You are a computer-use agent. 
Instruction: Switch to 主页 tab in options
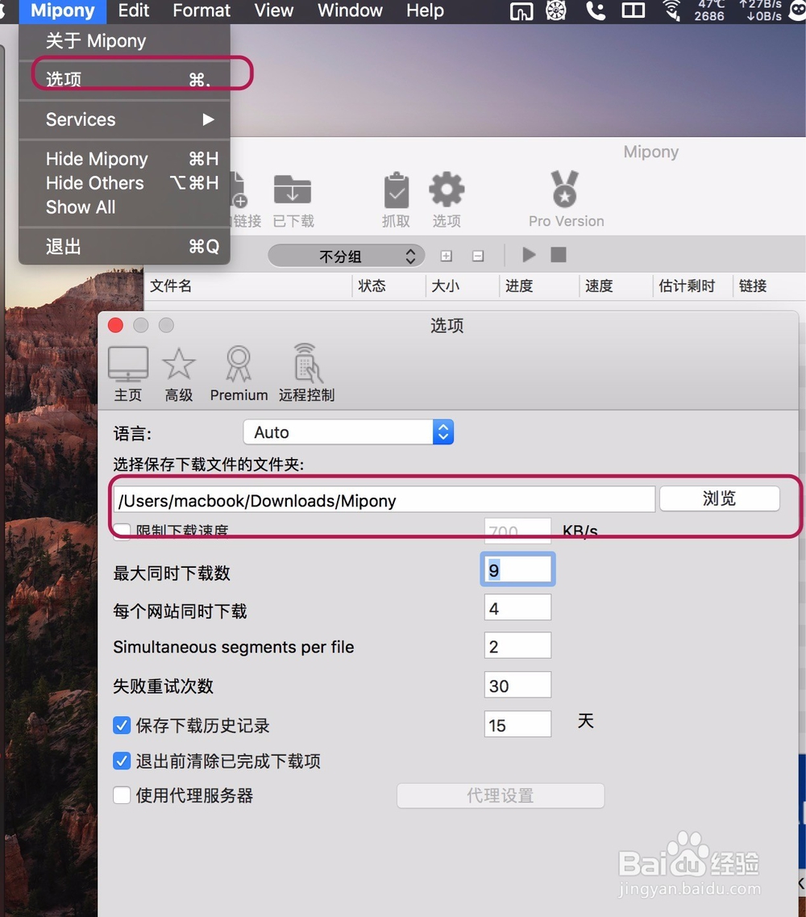[x=128, y=373]
